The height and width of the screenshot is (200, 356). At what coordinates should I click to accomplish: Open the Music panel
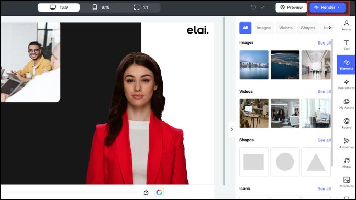coord(346,162)
